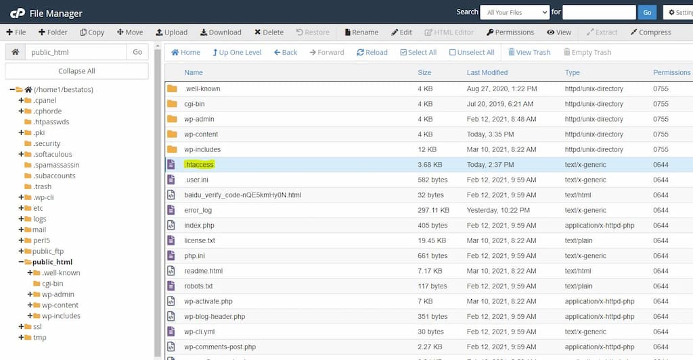The width and height of the screenshot is (693, 360).
Task: Click the View toolbar button
Action: click(x=559, y=32)
